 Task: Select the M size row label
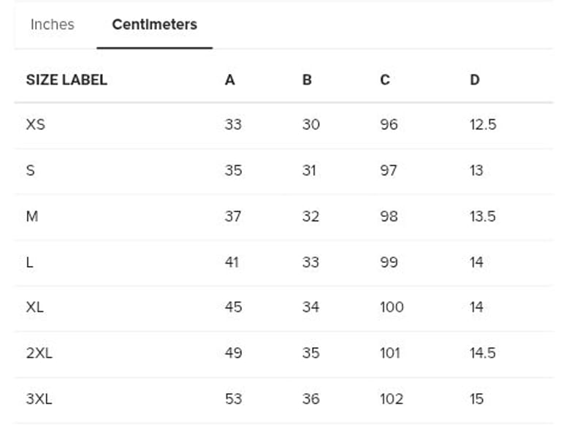tap(32, 216)
